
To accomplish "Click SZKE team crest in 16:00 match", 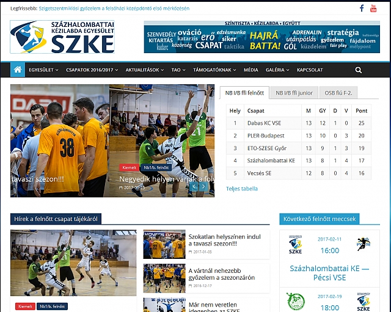I will (294, 245).
